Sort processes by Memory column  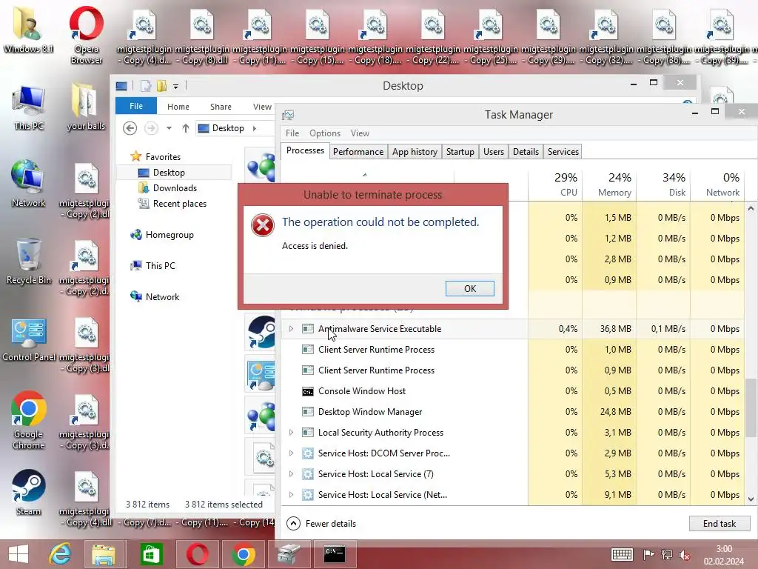(610, 184)
